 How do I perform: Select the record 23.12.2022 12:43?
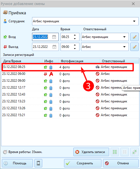click(70, 94)
